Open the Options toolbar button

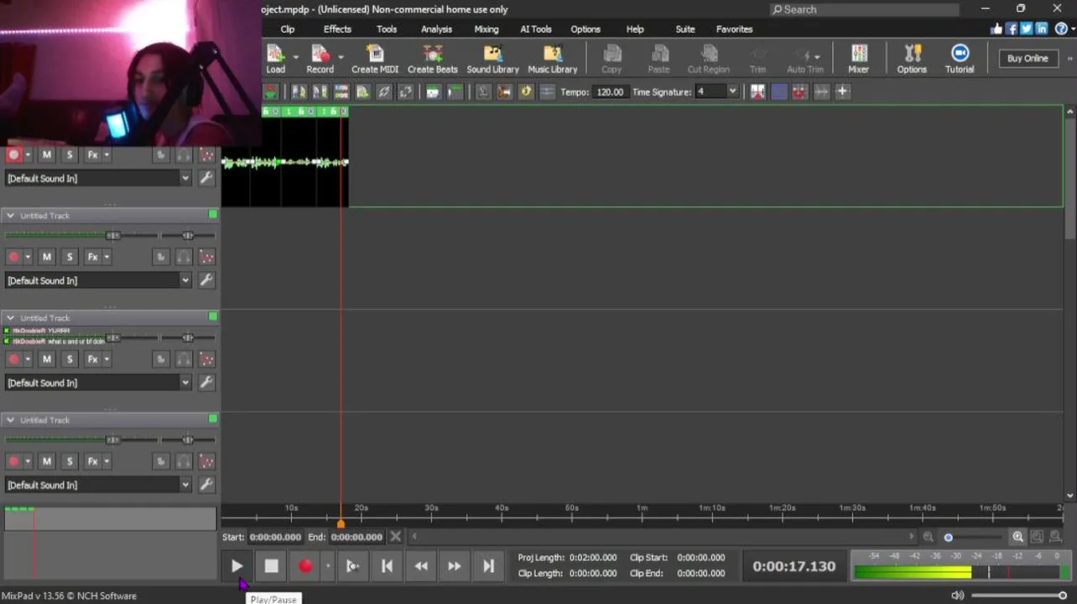click(912, 59)
